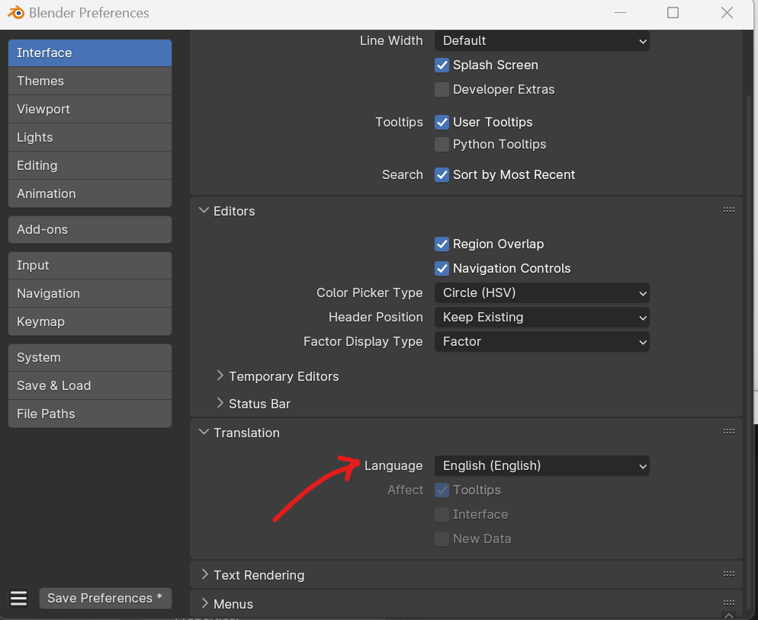This screenshot has height=620, width=758.
Task: Click the Blender logo icon in title bar
Action: 16,12
